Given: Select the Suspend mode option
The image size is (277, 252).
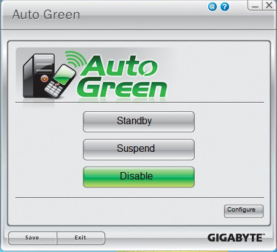Looking at the screenshot, I should (139, 149).
